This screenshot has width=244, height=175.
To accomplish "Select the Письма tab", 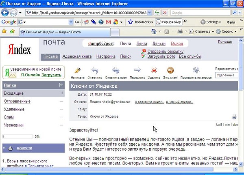I will coord(50,56).
